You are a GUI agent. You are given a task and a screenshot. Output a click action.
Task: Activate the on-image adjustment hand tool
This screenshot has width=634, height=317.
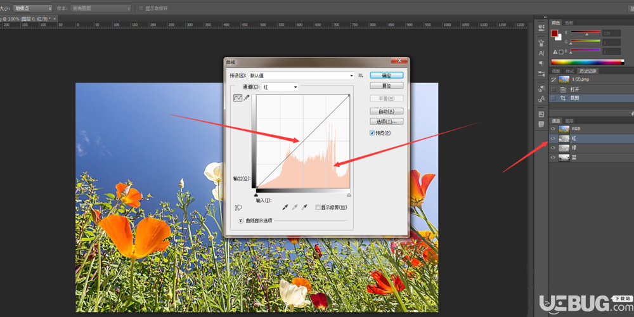238,208
